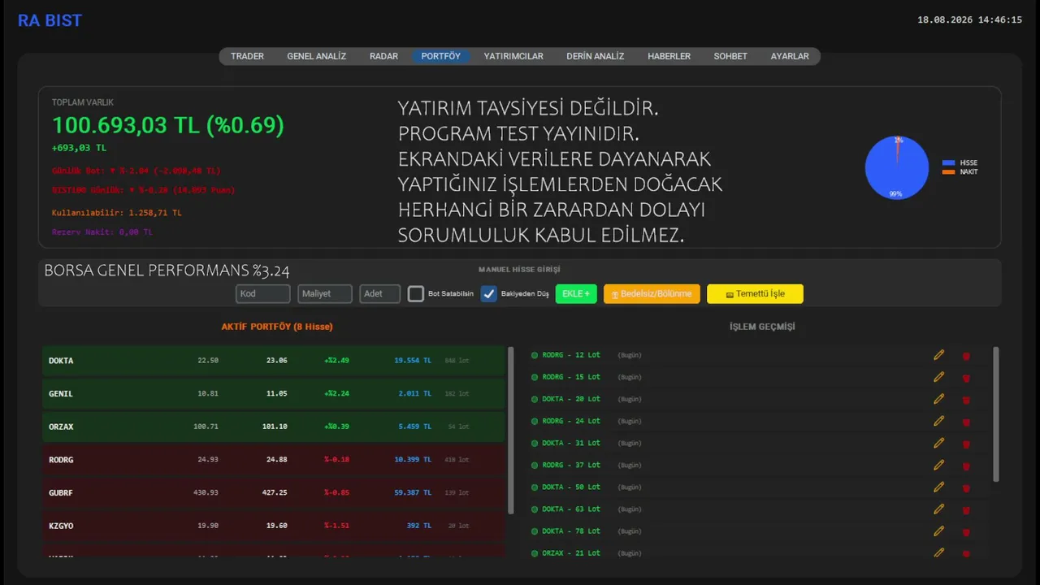
Task: Select the GUBRF portfolio row
Action: (274, 493)
